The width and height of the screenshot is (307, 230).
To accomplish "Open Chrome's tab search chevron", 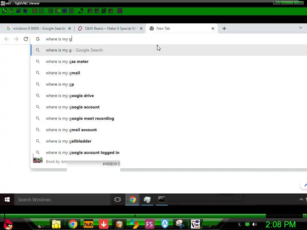I will 300,28.
